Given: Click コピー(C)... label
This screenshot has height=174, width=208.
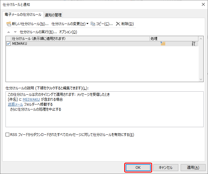Looking at the screenshot, I should [x=104, y=24].
